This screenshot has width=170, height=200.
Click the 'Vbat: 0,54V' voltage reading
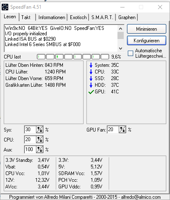tap(27, 167)
